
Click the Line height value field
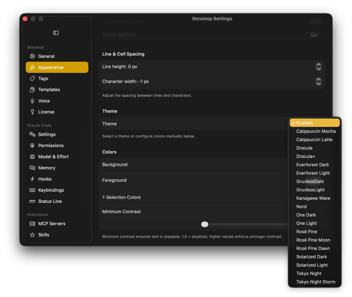[212, 67]
